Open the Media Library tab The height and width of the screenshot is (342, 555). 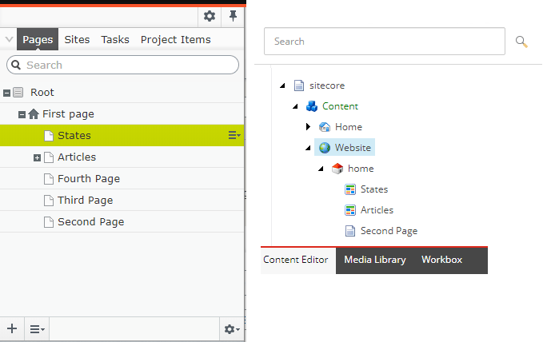pyautogui.click(x=375, y=260)
